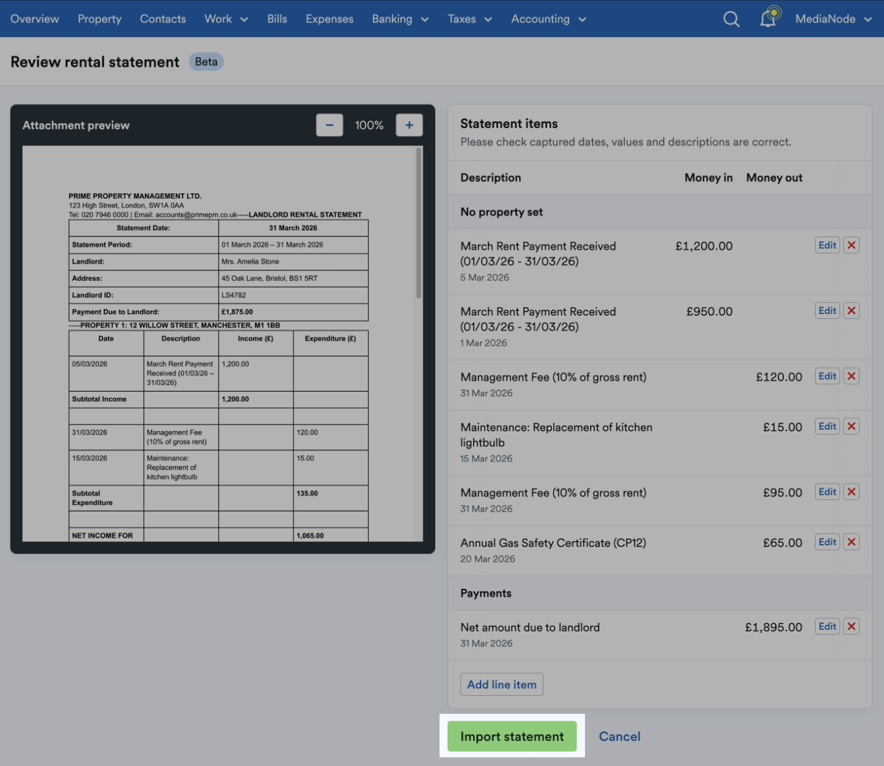This screenshot has height=766, width=884.
Task: Remove the £120.00 Management Fee item
Action: click(x=852, y=376)
